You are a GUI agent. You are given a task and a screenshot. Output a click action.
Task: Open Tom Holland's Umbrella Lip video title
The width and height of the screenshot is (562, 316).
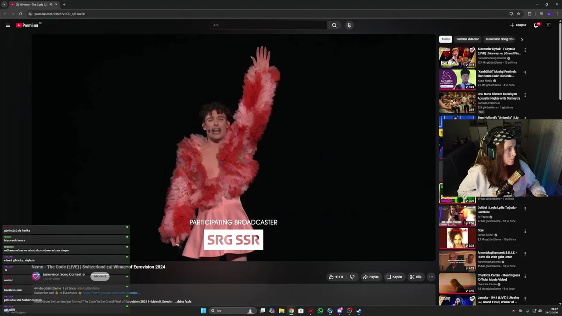[x=498, y=118]
